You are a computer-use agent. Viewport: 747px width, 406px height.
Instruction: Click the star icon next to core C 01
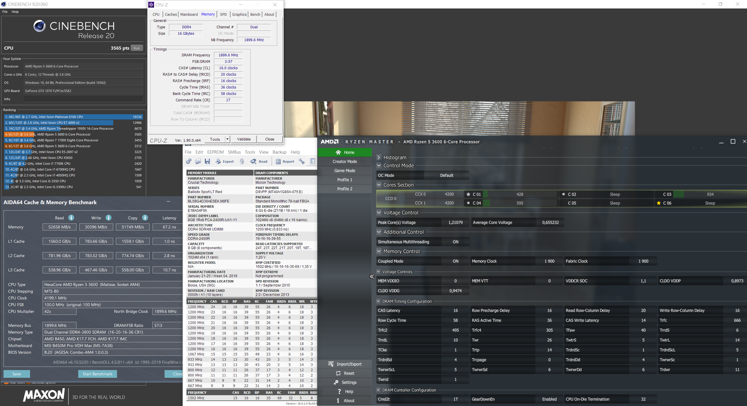[468, 194]
